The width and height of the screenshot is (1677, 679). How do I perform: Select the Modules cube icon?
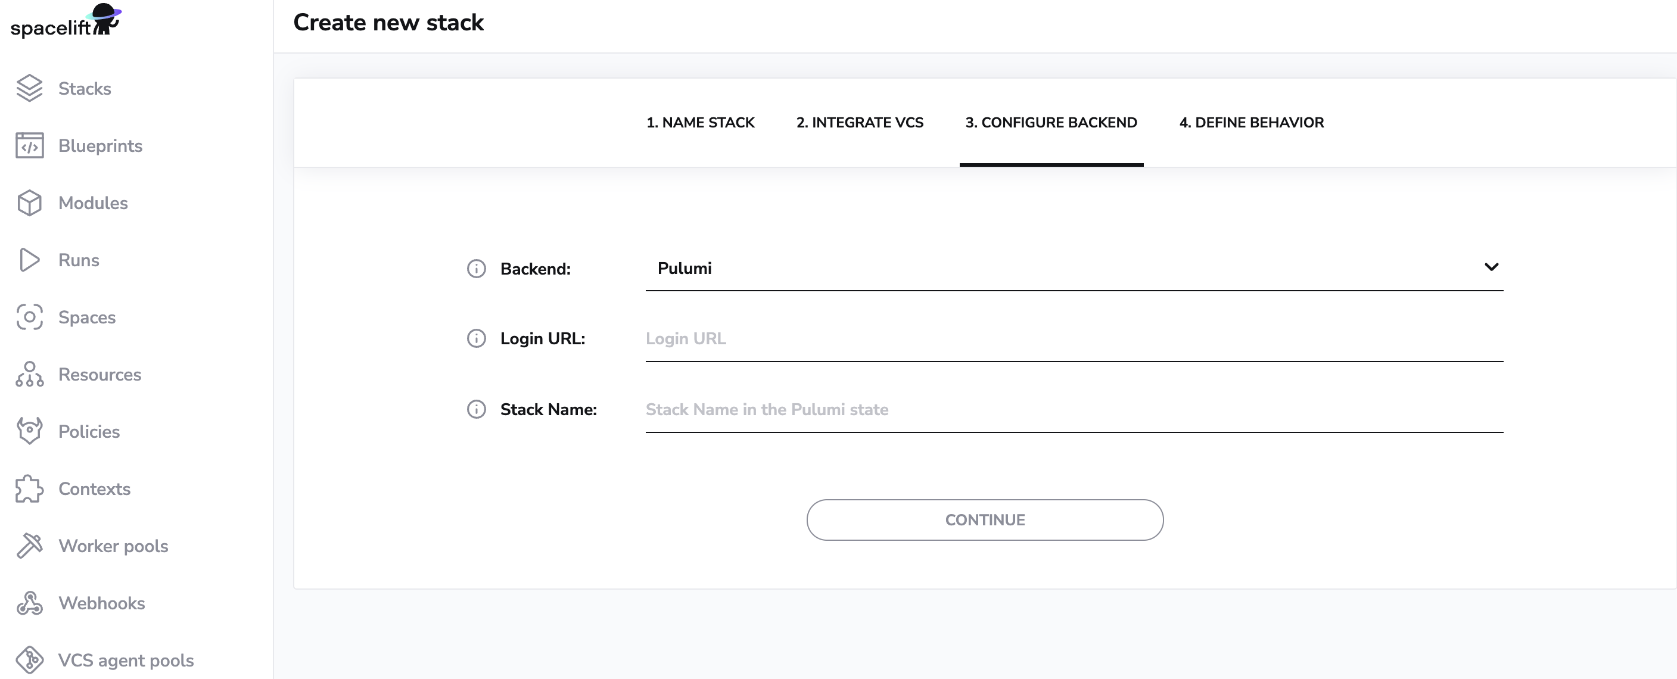29,203
